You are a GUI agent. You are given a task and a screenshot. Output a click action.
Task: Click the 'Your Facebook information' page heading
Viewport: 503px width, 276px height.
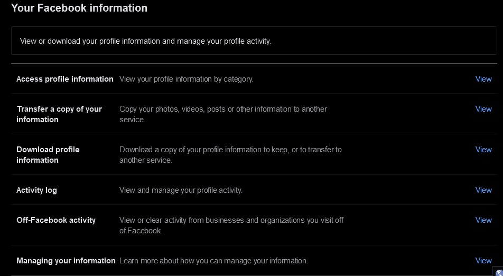[x=79, y=8]
